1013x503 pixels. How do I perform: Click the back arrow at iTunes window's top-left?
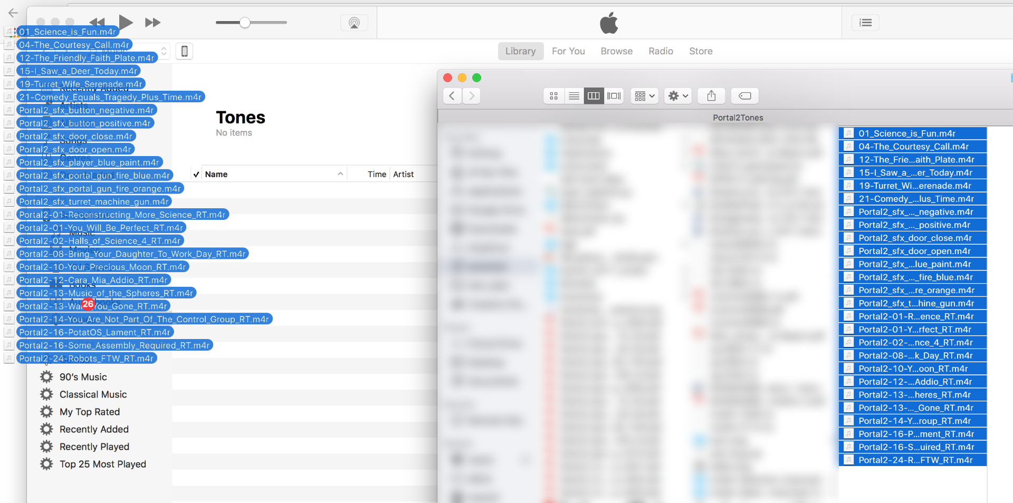13,13
